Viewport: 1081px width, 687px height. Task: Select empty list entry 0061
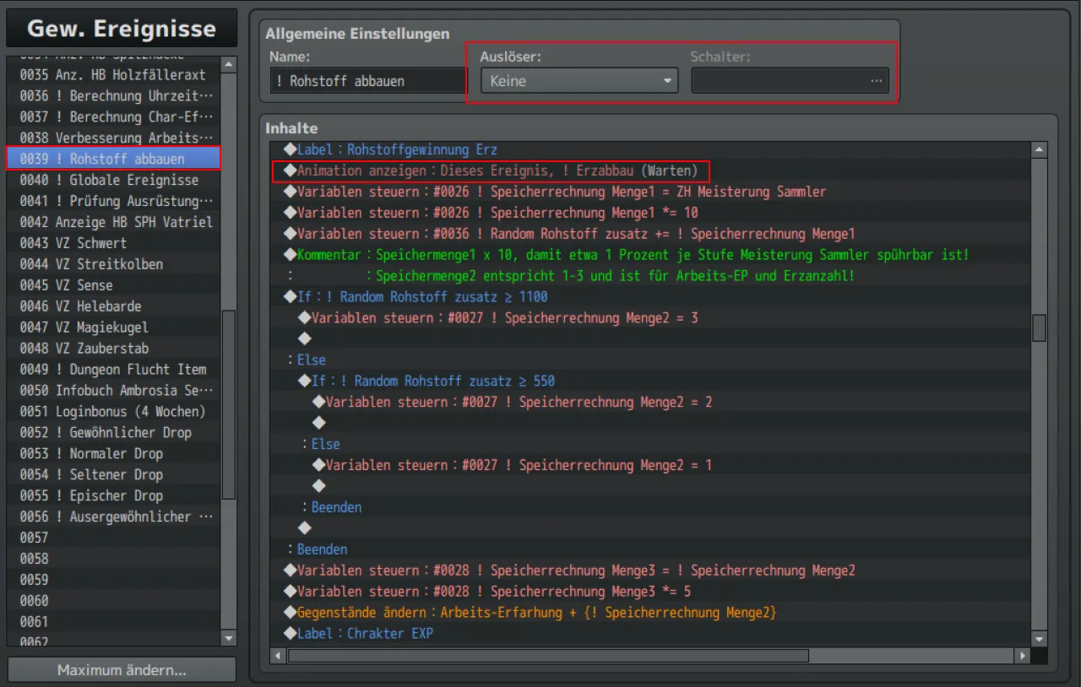click(x=113, y=623)
